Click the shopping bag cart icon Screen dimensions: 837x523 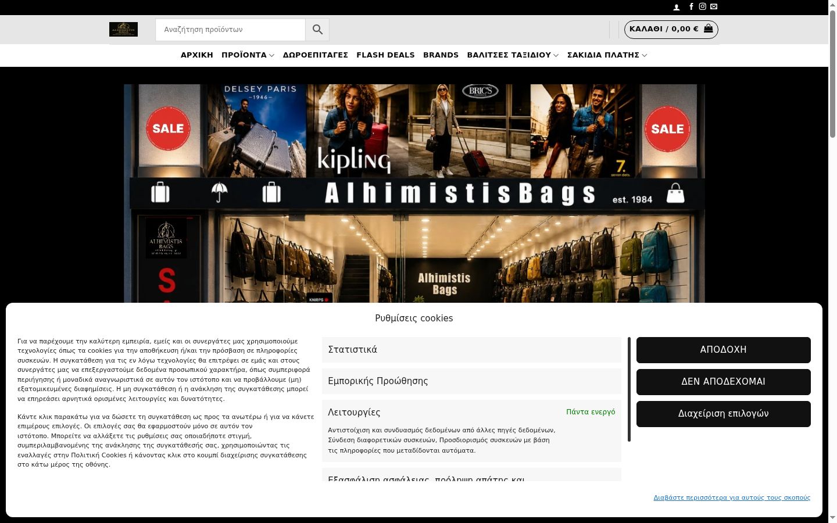point(708,28)
